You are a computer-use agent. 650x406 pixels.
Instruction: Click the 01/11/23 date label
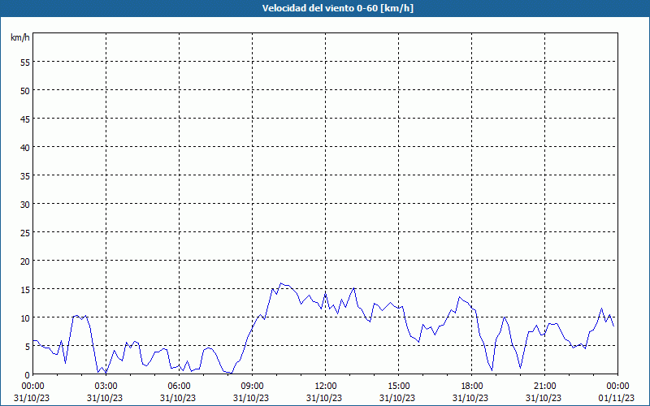(x=616, y=398)
